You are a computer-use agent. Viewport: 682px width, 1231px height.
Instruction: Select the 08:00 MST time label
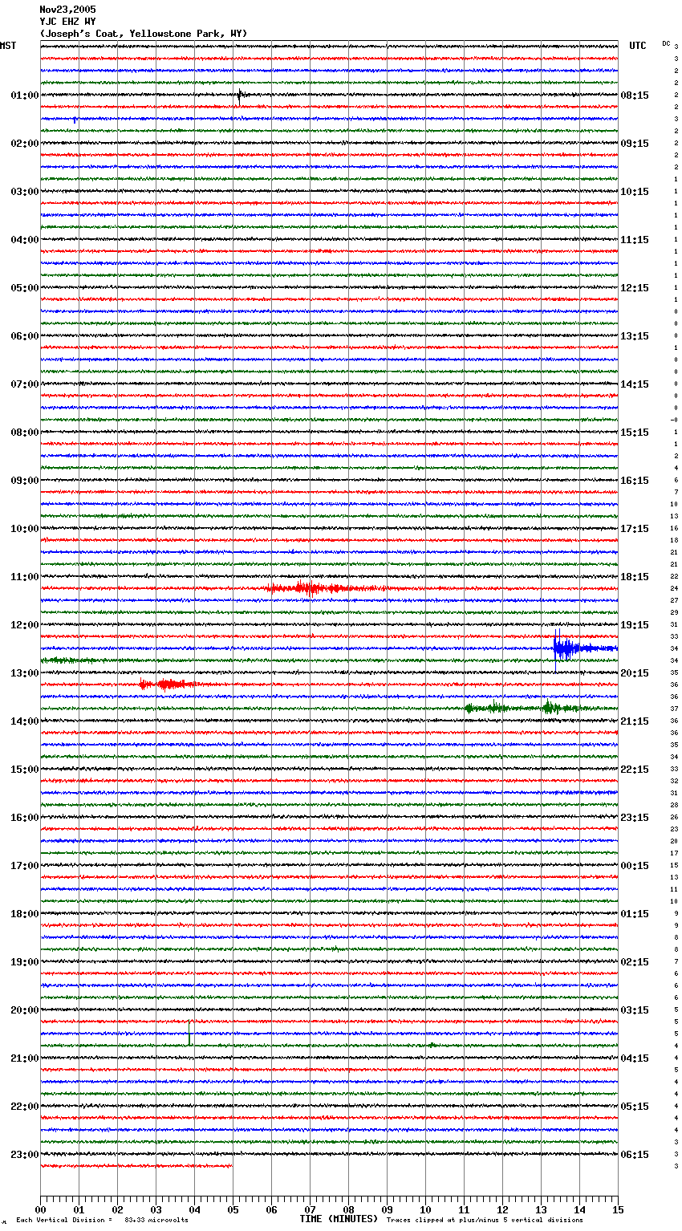click(x=25, y=433)
